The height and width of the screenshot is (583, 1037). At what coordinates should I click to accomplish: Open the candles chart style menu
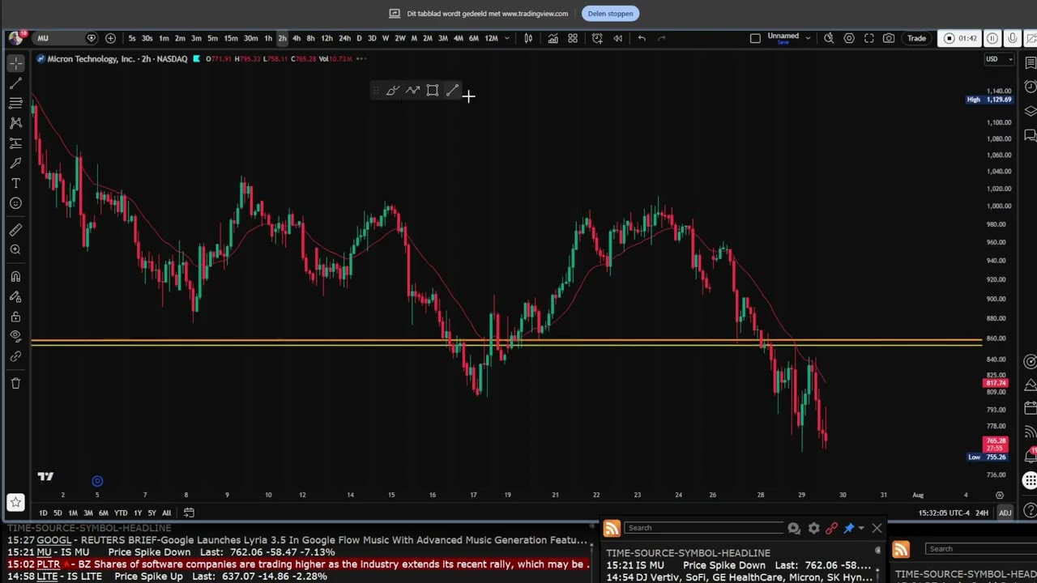[x=528, y=38]
